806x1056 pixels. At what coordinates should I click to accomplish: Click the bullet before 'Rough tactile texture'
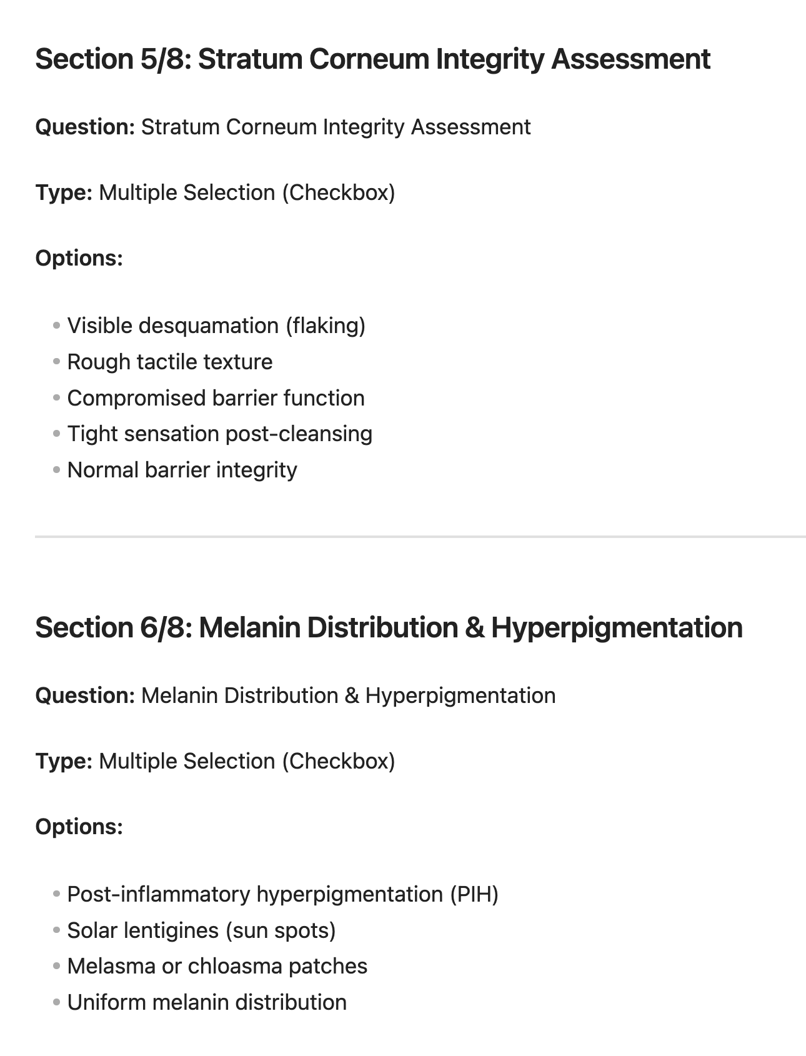(57, 362)
